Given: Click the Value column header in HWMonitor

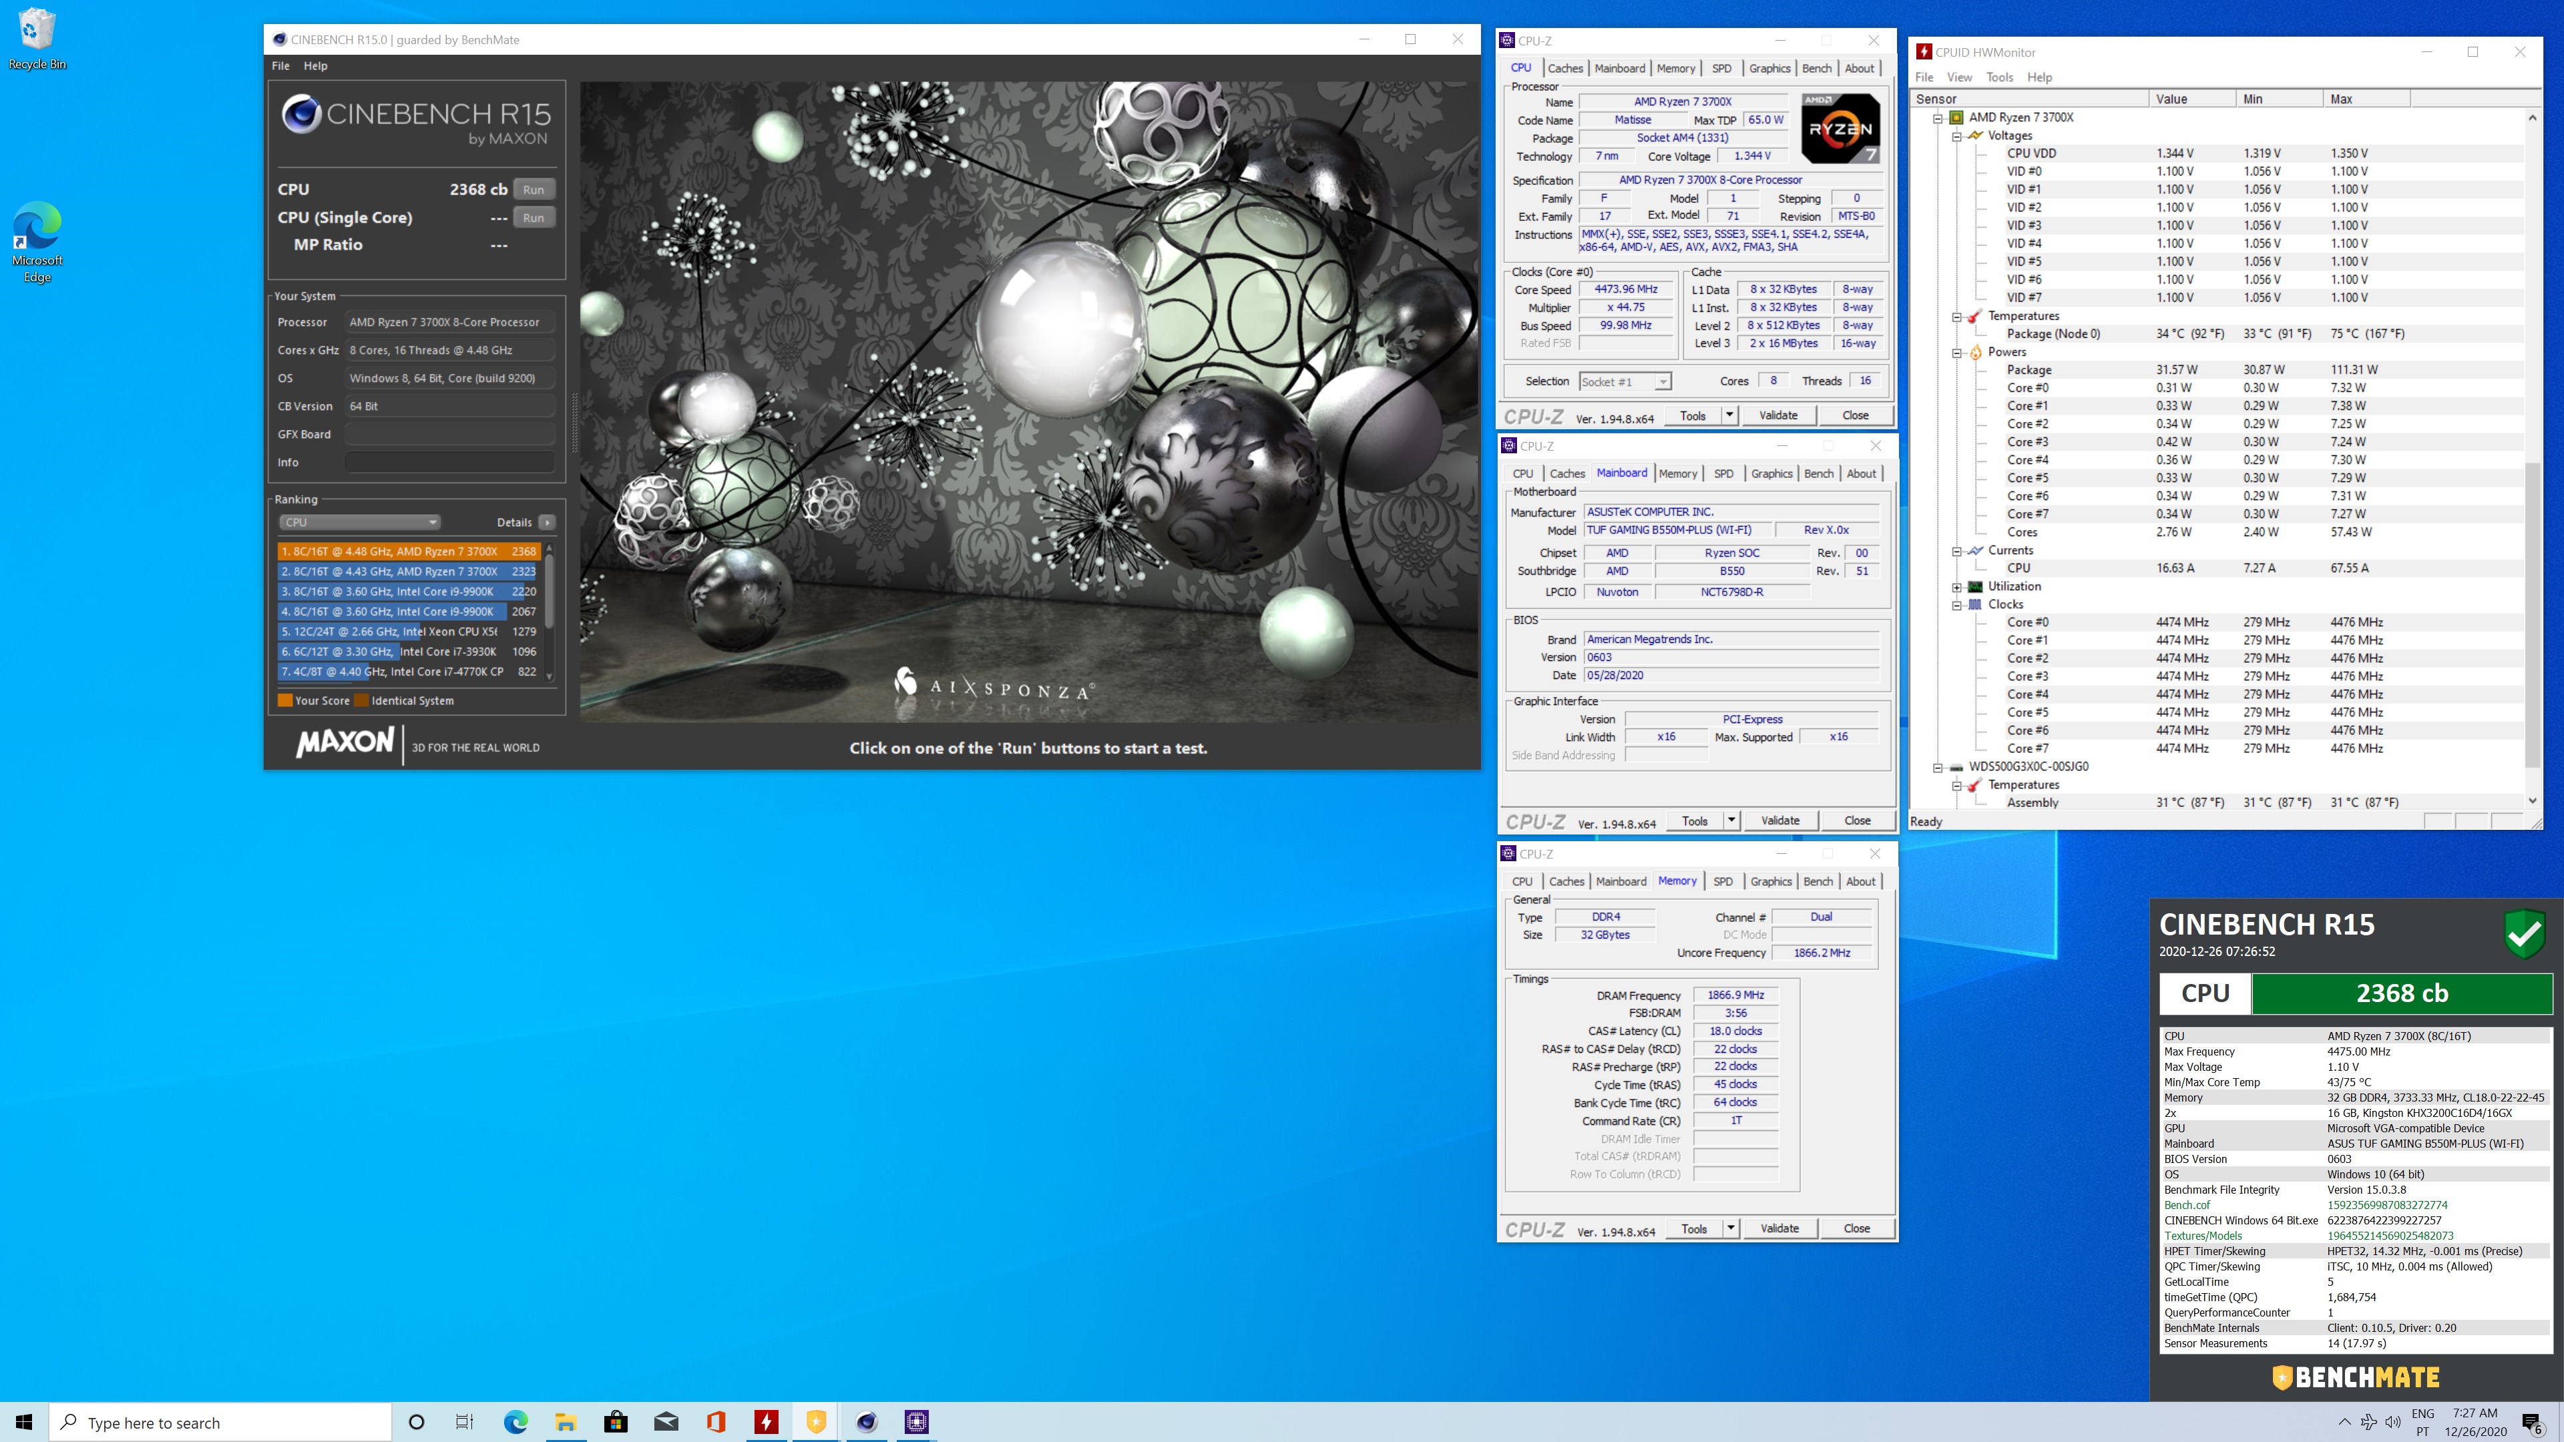Looking at the screenshot, I should pos(2191,99).
